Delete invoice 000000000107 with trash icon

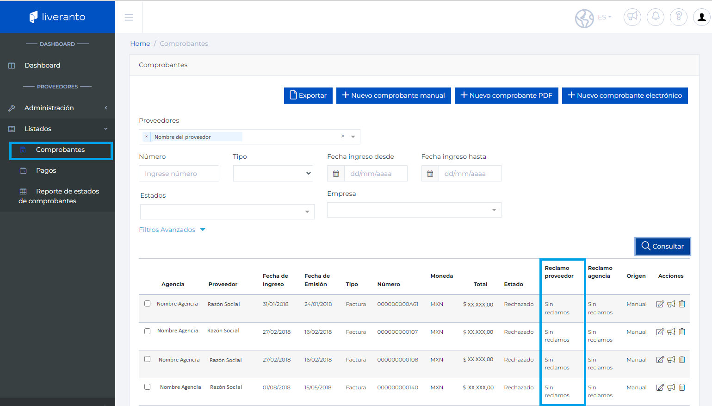coord(682,332)
